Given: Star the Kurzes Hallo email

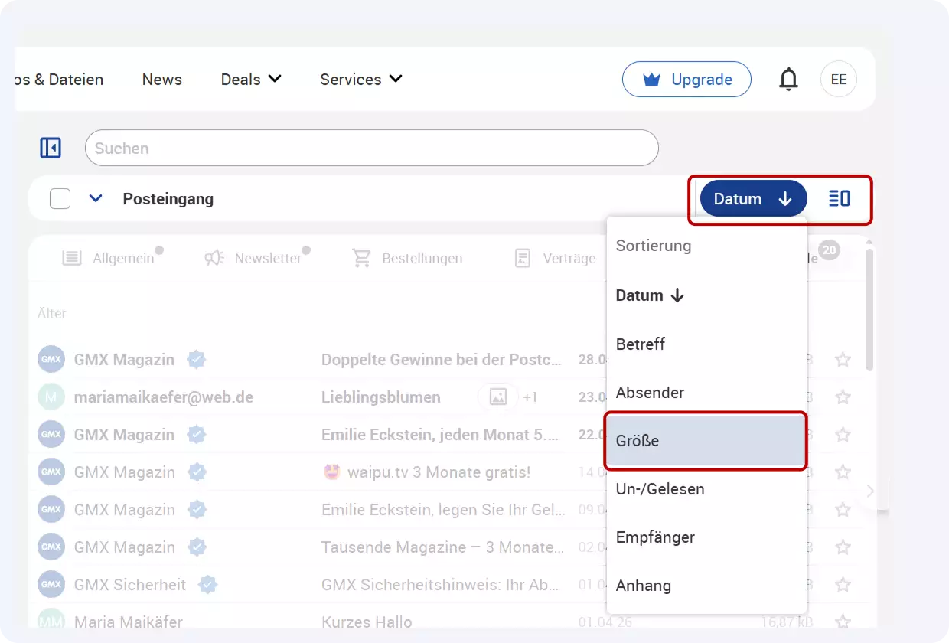Looking at the screenshot, I should pos(843,622).
